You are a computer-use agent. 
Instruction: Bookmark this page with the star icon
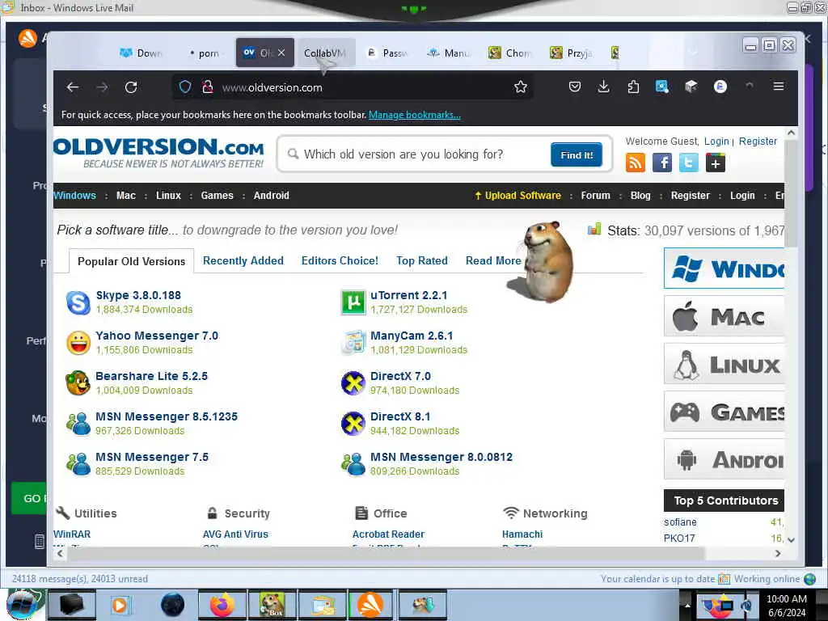click(521, 87)
